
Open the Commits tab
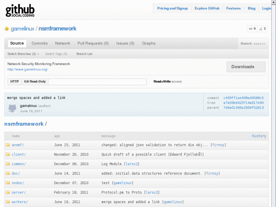tap(39, 43)
